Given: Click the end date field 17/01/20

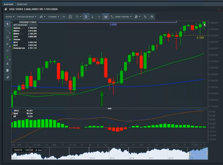Looking at the screenshot, I should (29, 150).
